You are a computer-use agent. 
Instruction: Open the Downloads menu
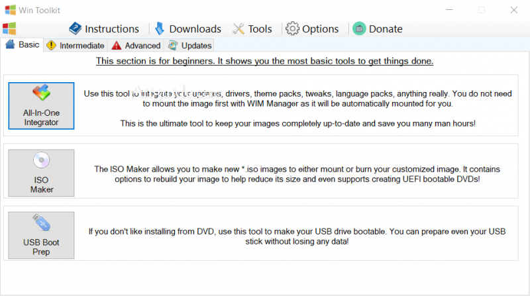coord(188,28)
